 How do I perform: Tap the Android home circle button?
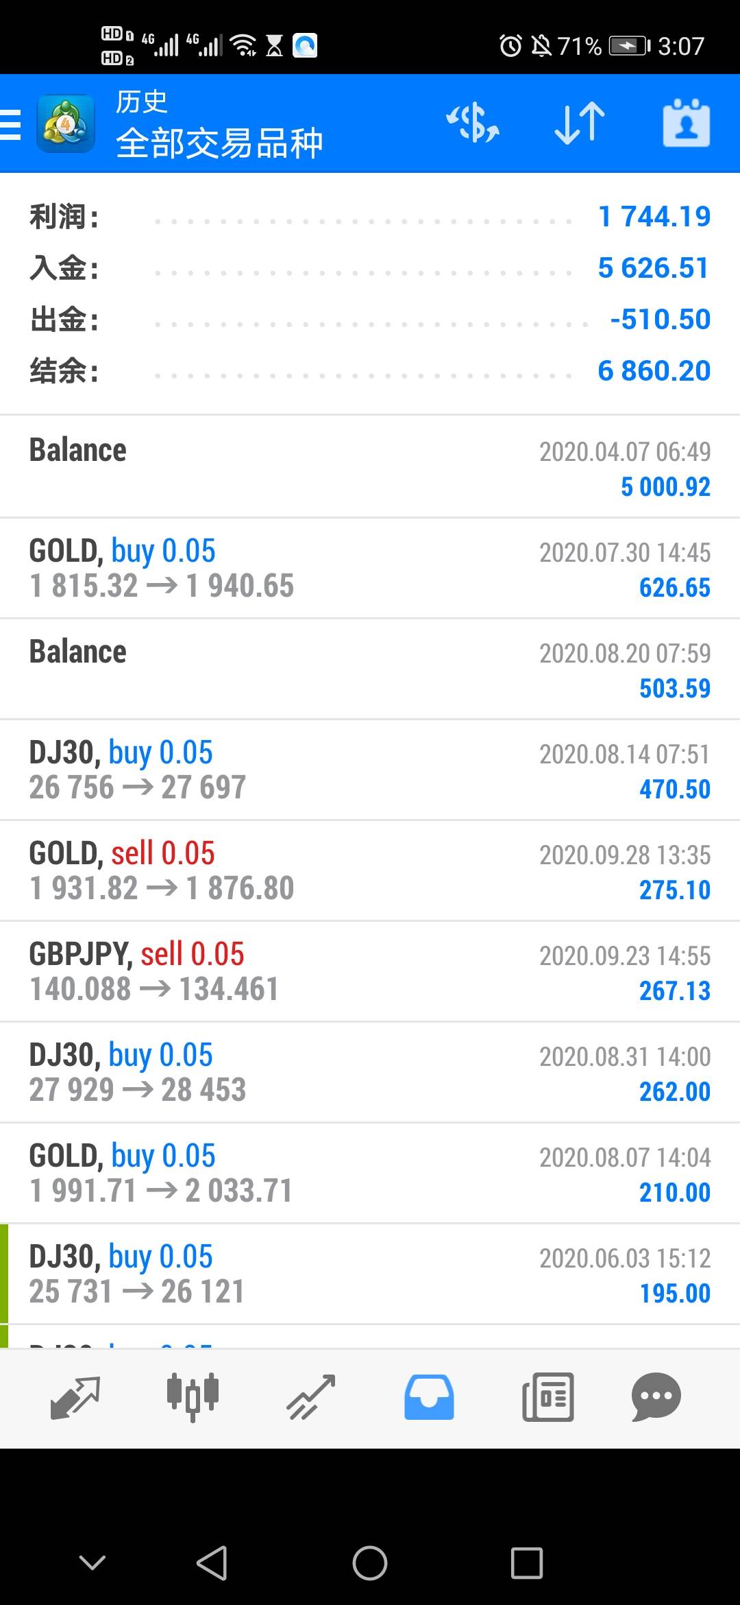(x=370, y=1563)
